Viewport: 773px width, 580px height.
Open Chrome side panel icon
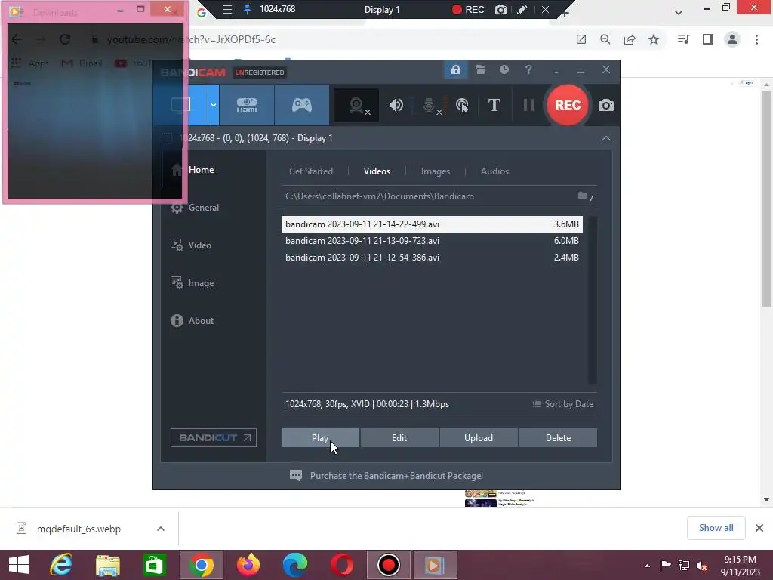[x=708, y=39]
